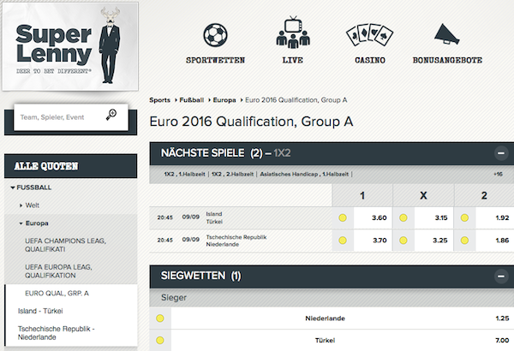Open the CASINO menu label
Image resolution: width=514 pixels, height=351 pixels.
coord(370,60)
